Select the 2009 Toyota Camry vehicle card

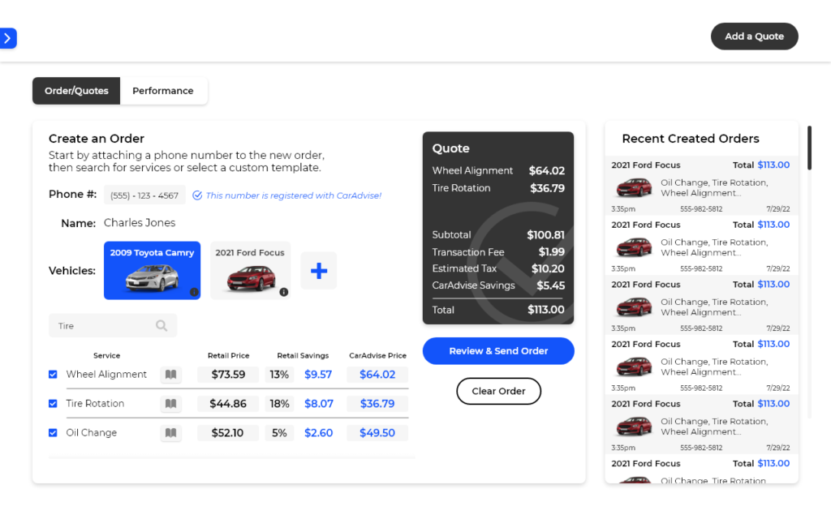152,271
